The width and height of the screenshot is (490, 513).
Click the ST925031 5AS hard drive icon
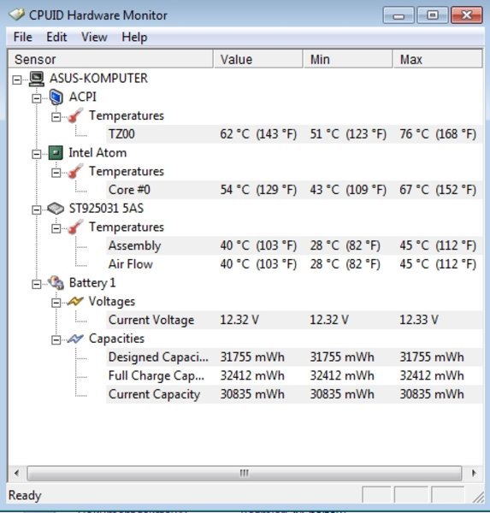coord(56,209)
